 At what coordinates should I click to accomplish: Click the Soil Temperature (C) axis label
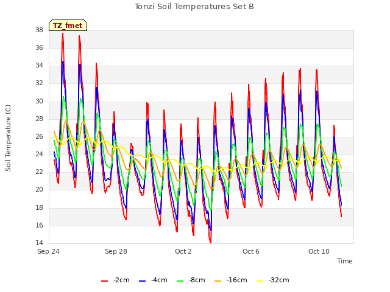[x=8, y=138]
